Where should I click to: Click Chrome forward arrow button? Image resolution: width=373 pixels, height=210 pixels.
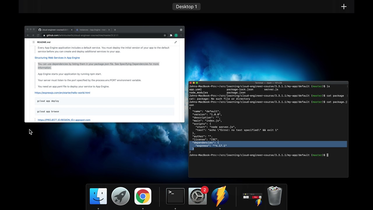click(33, 35)
